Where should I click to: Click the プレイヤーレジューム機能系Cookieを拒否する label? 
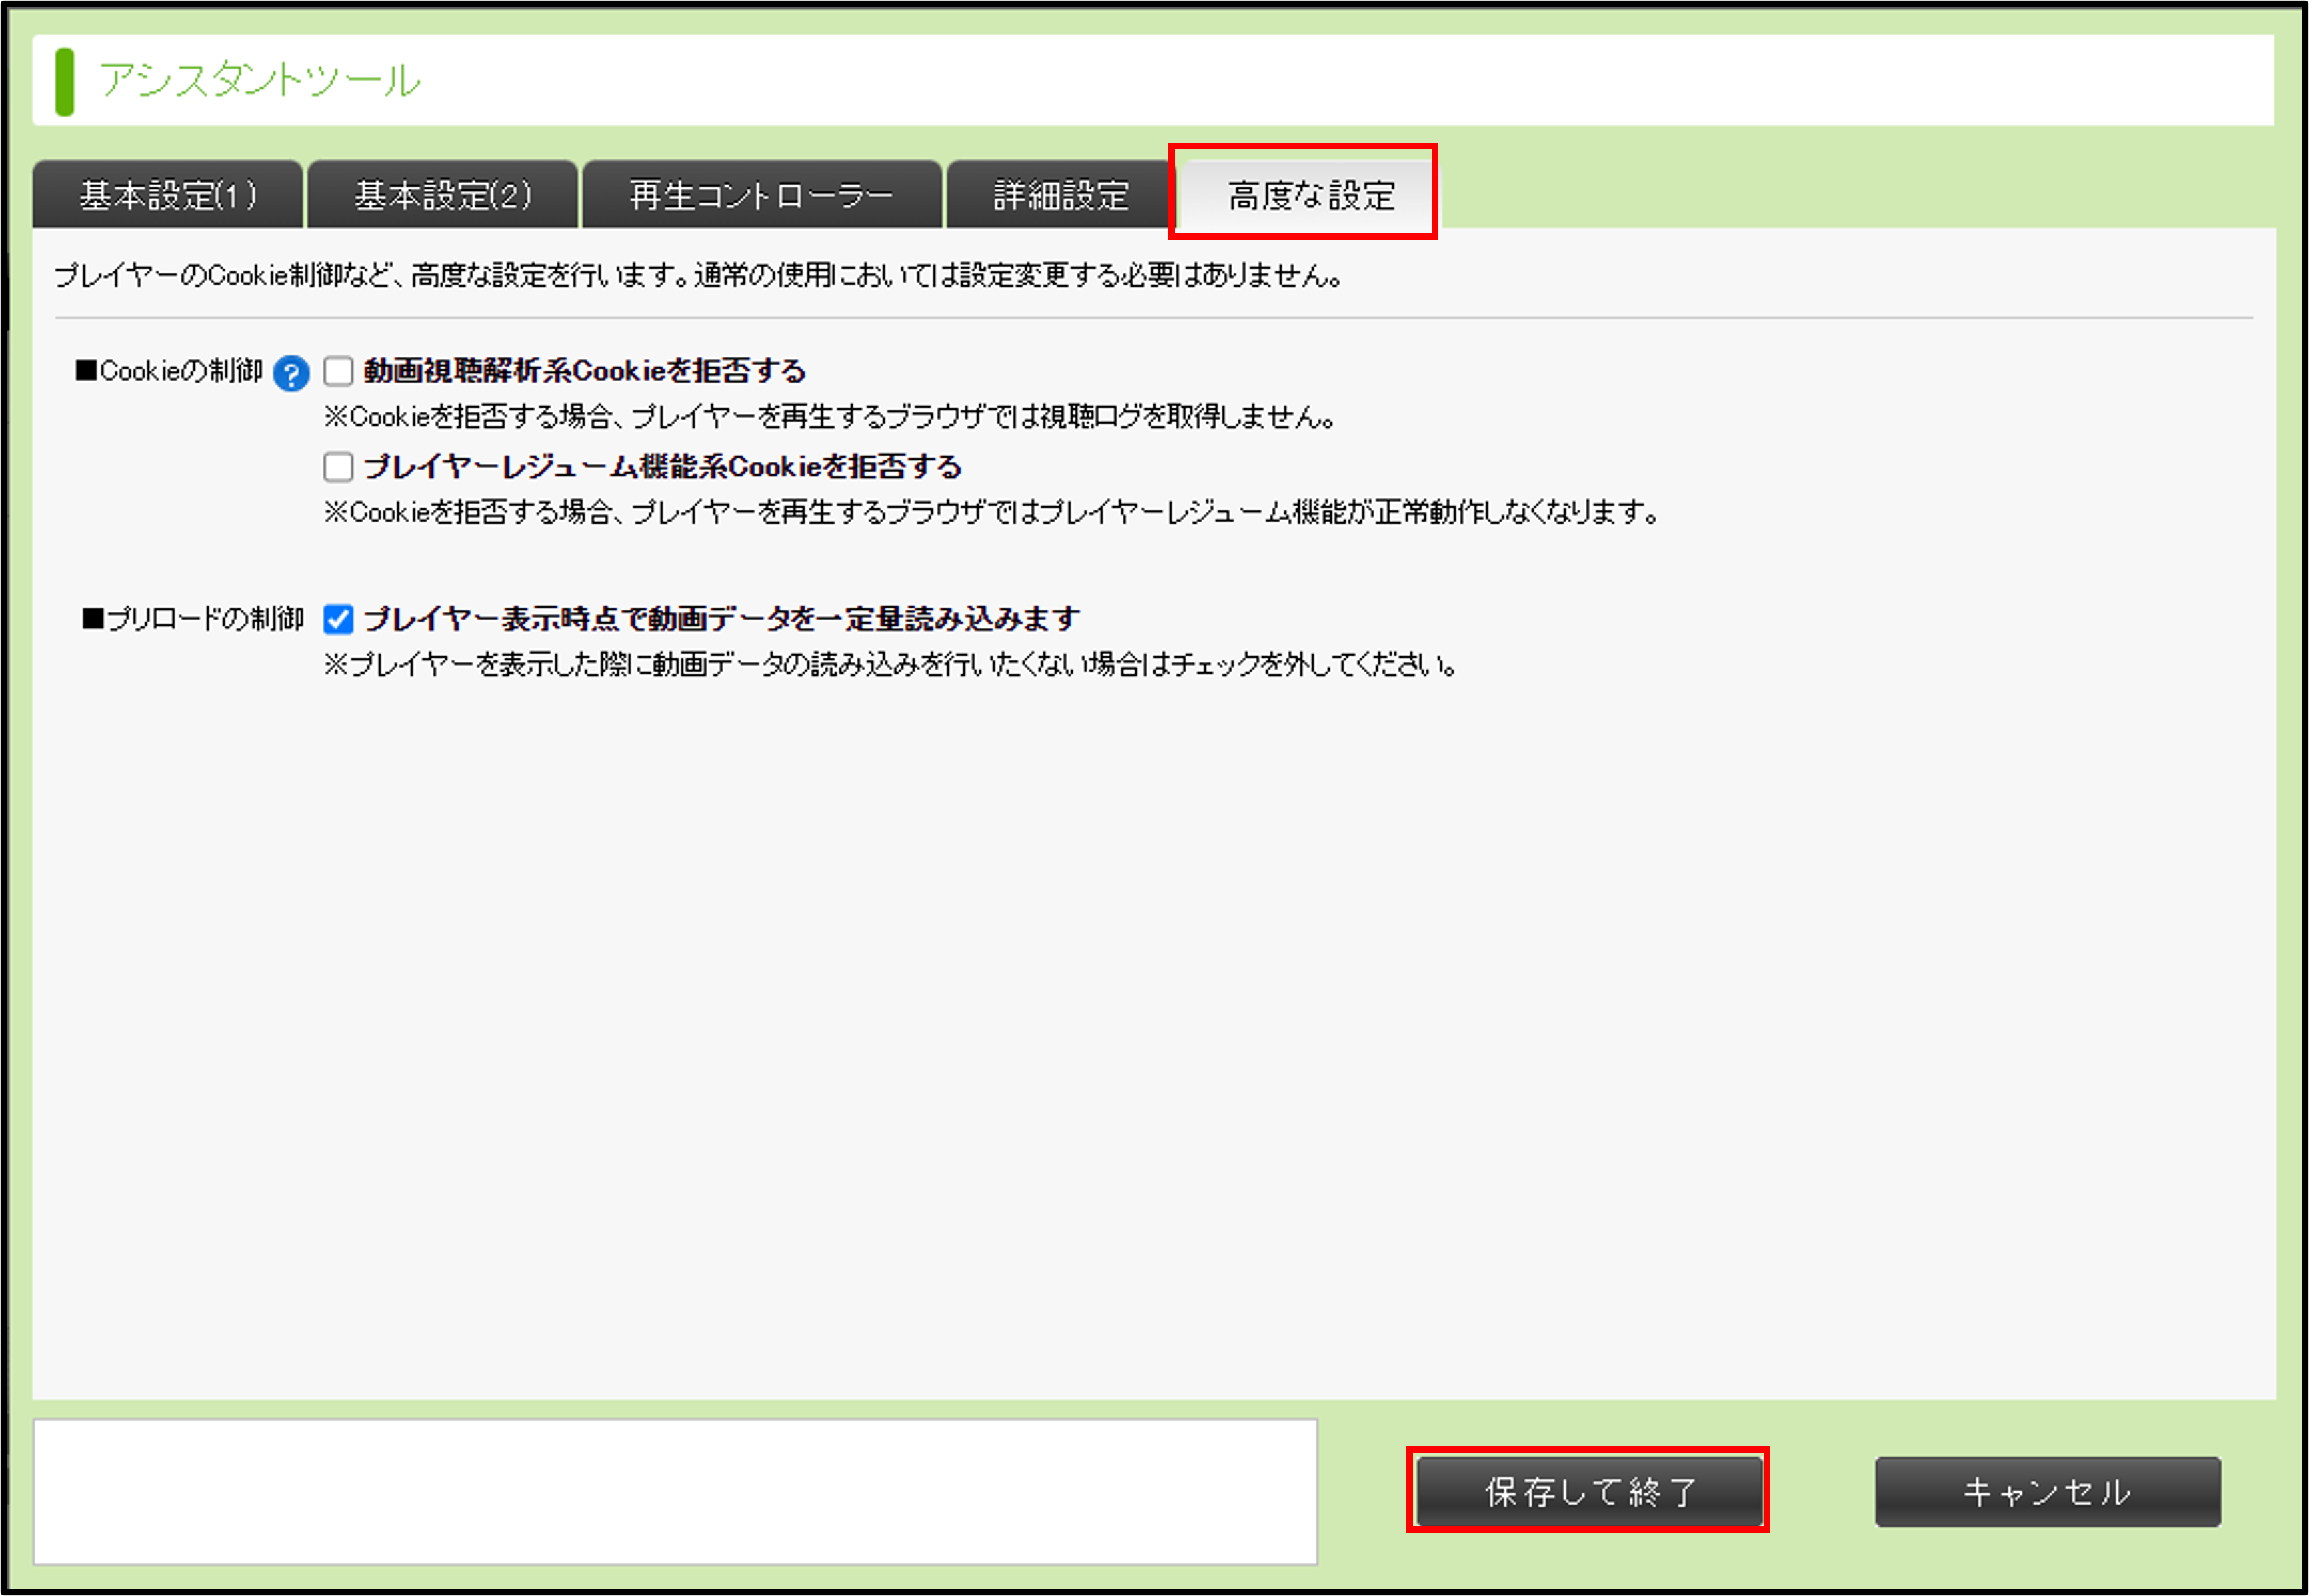coord(661,466)
